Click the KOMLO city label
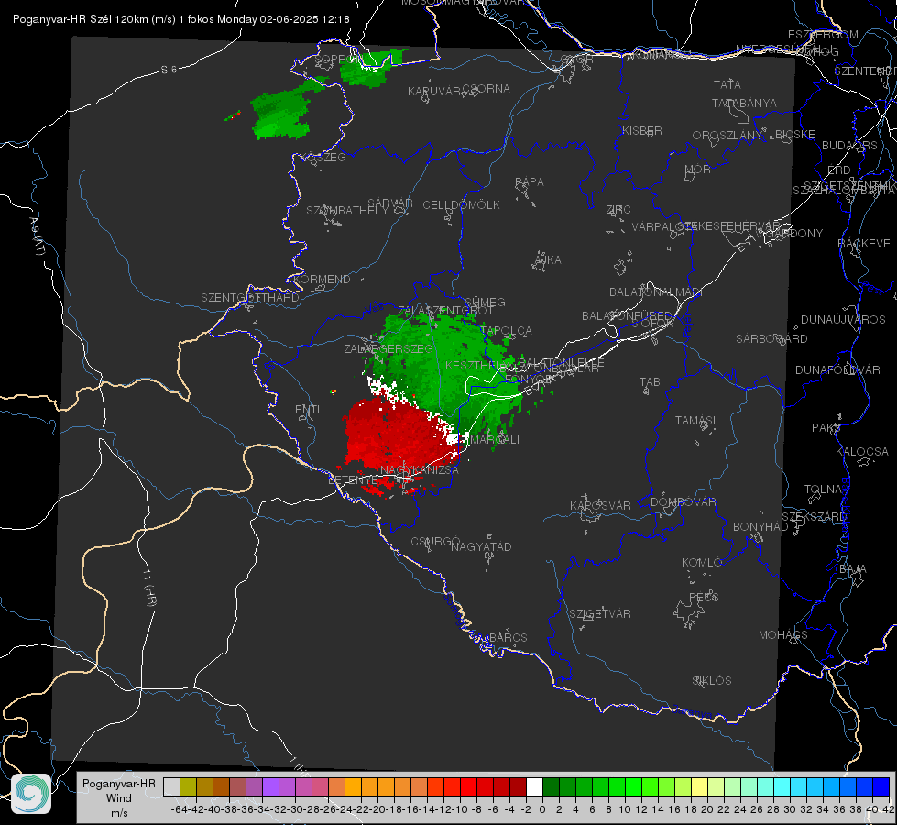 [x=702, y=563]
